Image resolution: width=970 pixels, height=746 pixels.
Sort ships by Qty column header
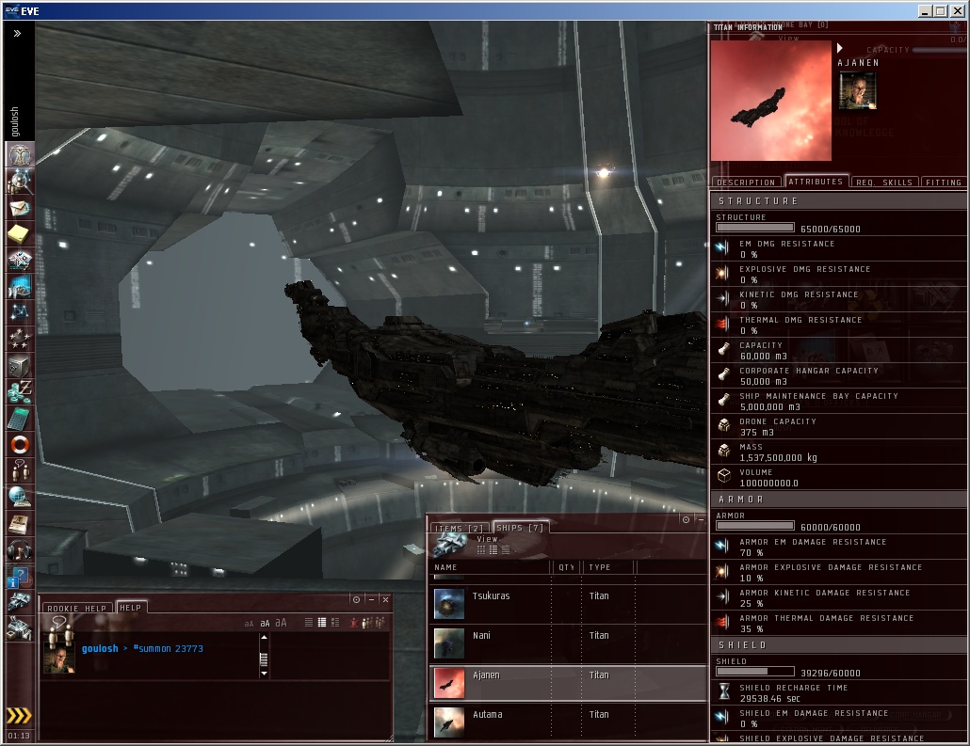click(x=566, y=567)
